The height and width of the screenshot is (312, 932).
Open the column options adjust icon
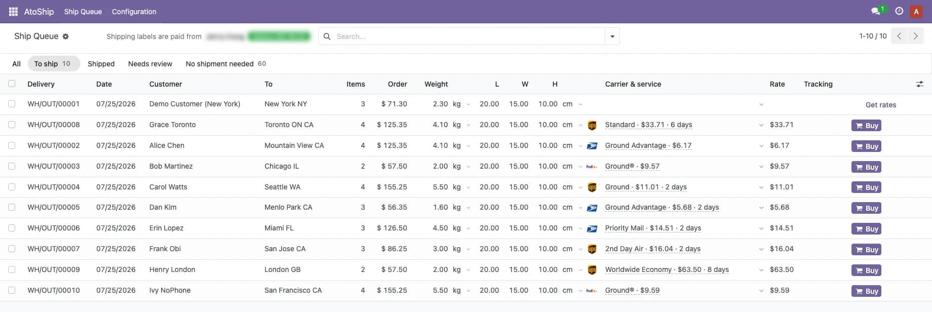920,84
